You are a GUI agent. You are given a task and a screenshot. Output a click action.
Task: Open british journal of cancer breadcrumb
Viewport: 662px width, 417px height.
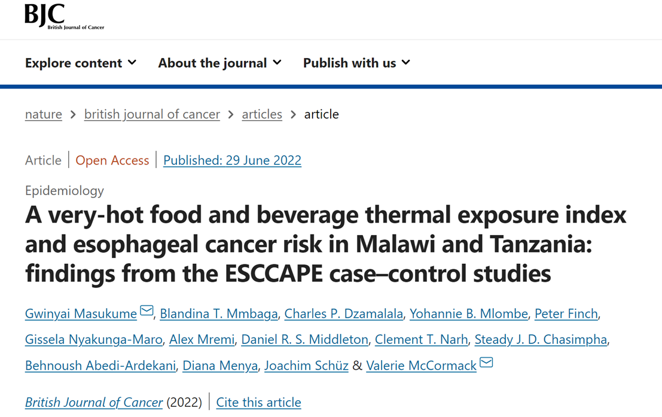click(152, 114)
